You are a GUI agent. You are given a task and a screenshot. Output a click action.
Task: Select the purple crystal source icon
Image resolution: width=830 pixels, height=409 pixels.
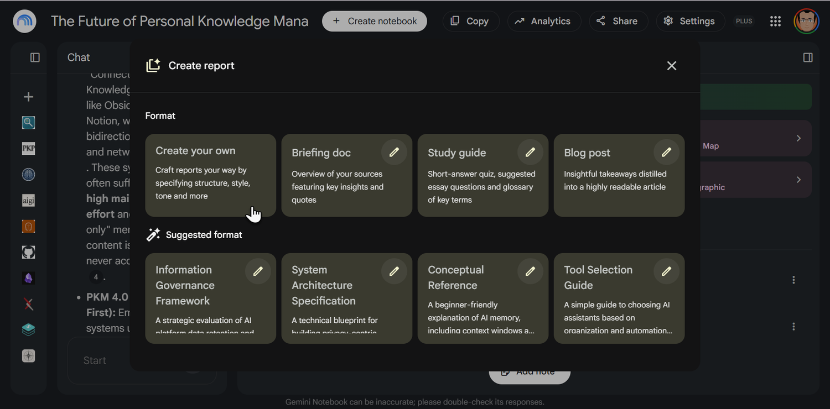pyautogui.click(x=28, y=279)
